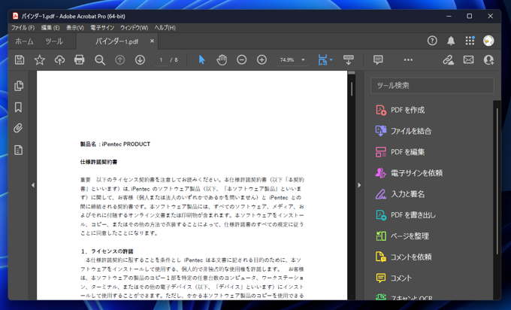Click the tools pane scrollbar

497,181
